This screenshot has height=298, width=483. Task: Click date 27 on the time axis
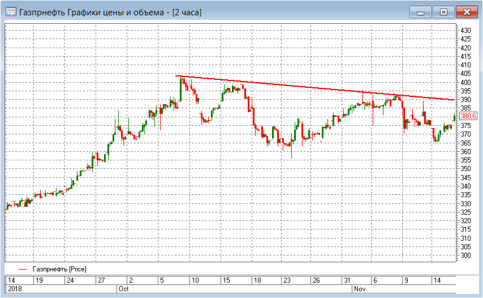[x=101, y=280]
